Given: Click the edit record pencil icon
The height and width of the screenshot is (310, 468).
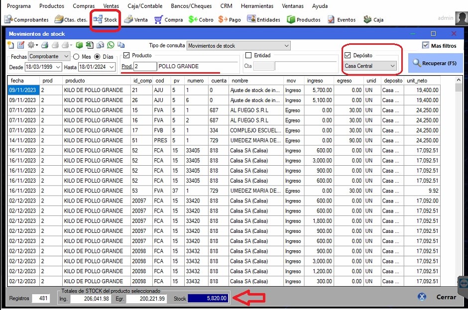Looking at the screenshot, I should [20, 45].
